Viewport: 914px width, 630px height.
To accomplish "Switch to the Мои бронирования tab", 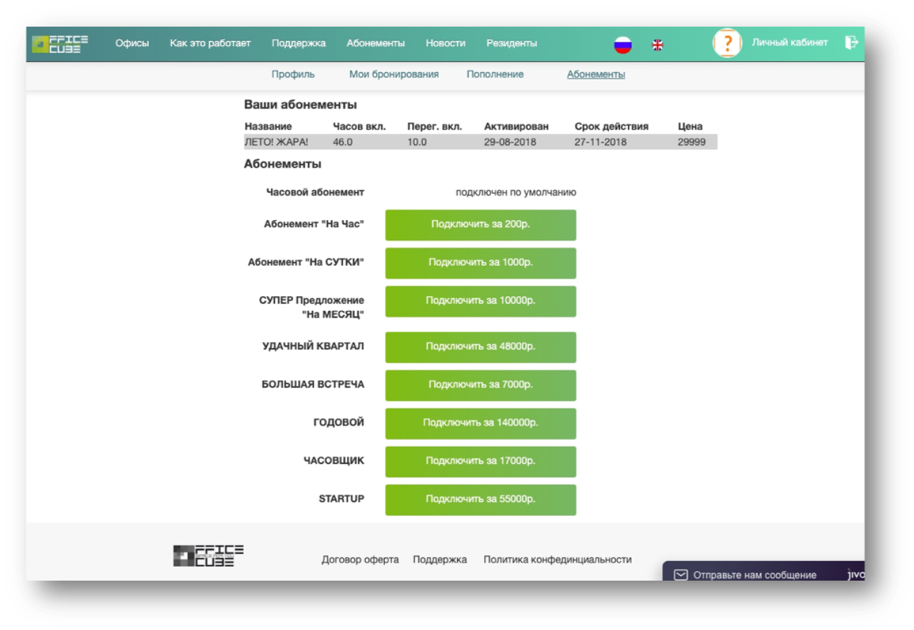I will point(393,74).
